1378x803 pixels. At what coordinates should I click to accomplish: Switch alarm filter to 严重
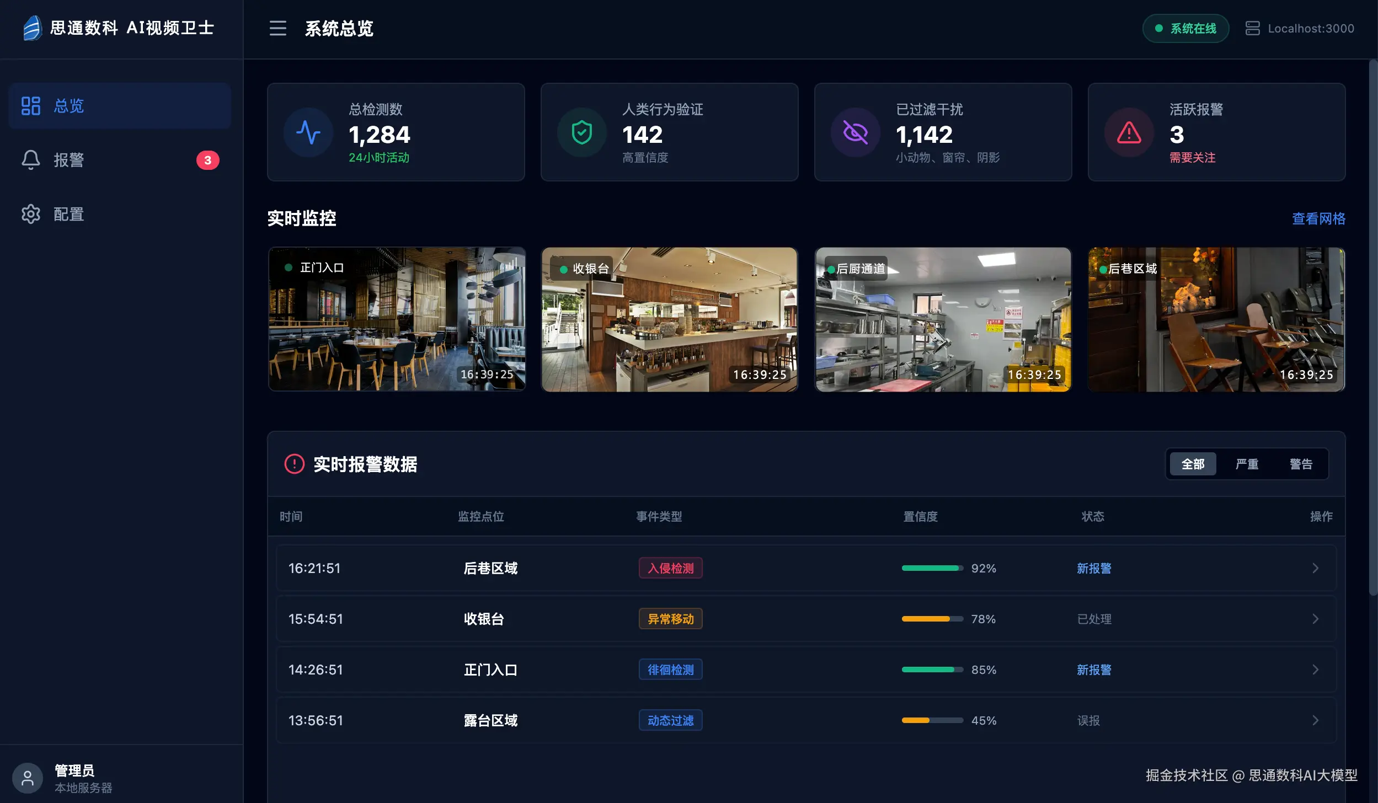pyautogui.click(x=1247, y=464)
